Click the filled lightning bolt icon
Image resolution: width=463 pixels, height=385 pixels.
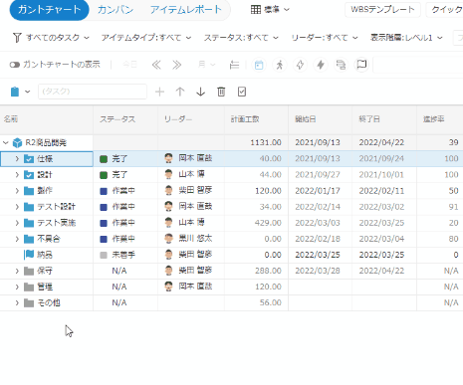(x=321, y=65)
